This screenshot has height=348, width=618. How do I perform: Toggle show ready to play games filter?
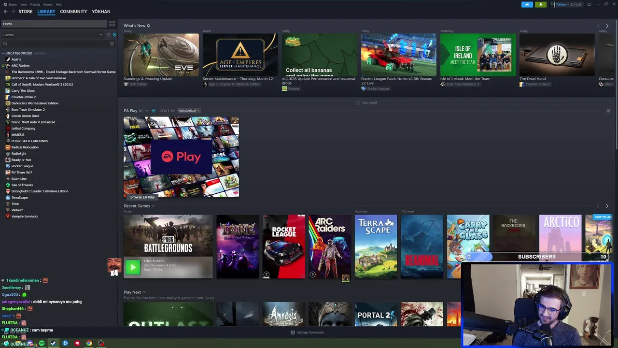tap(114, 35)
